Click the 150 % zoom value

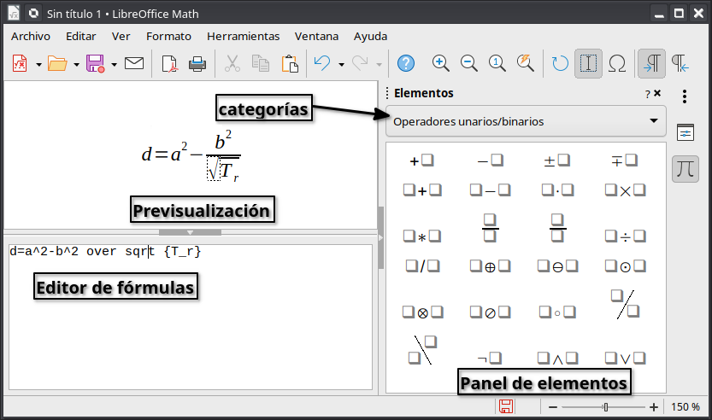(x=686, y=407)
